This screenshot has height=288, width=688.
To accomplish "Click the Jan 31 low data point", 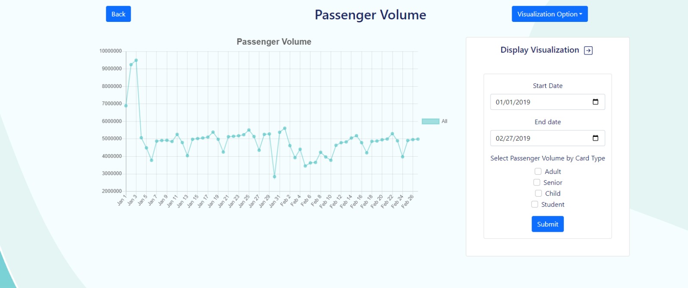I will pyautogui.click(x=275, y=176).
